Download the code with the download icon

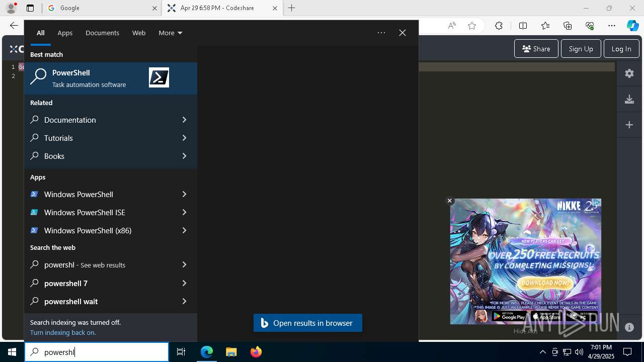(629, 99)
